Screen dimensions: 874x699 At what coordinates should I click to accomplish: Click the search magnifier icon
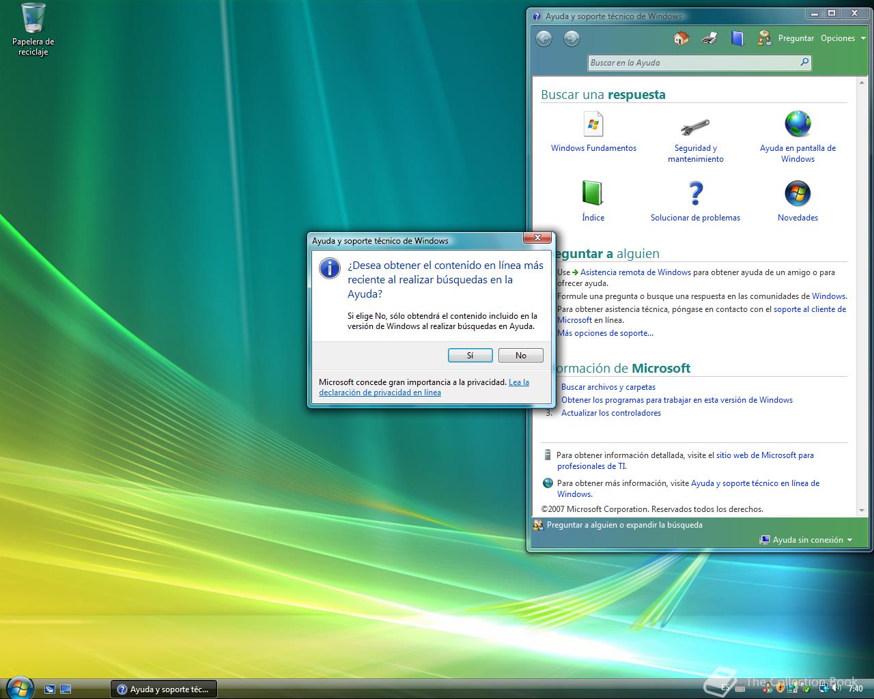click(804, 62)
